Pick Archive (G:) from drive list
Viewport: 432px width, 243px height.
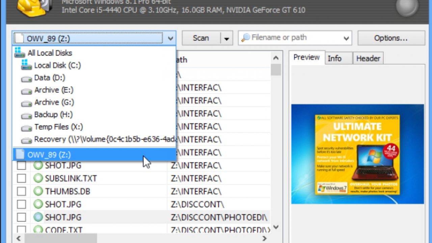coord(94,102)
